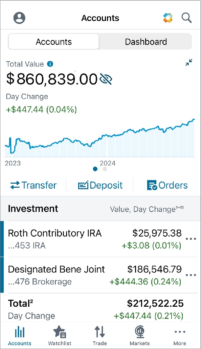The image size is (201, 349).
Task: Open the Orders link
Action: coord(167,185)
